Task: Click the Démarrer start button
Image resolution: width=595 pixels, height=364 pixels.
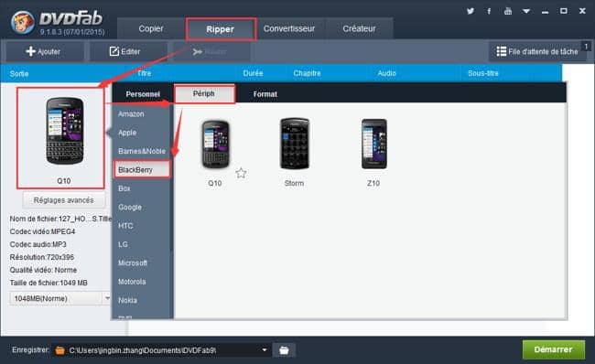Action: point(553,349)
